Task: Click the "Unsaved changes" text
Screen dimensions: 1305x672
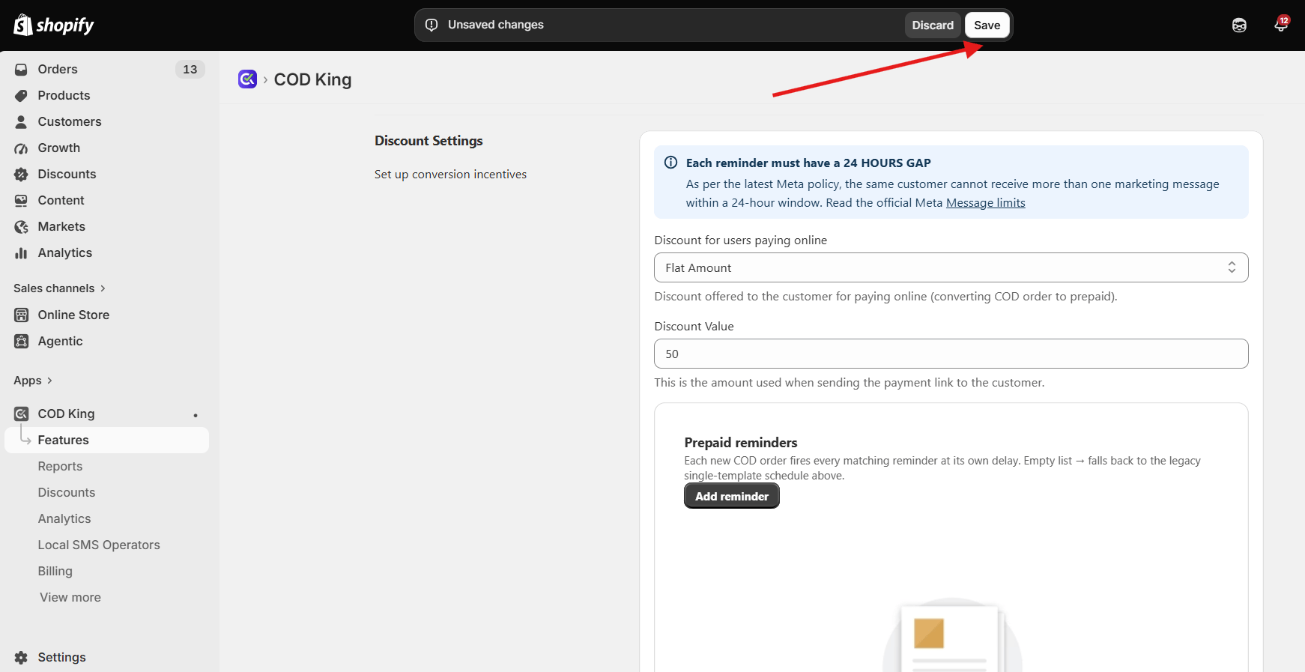Action: (x=496, y=25)
